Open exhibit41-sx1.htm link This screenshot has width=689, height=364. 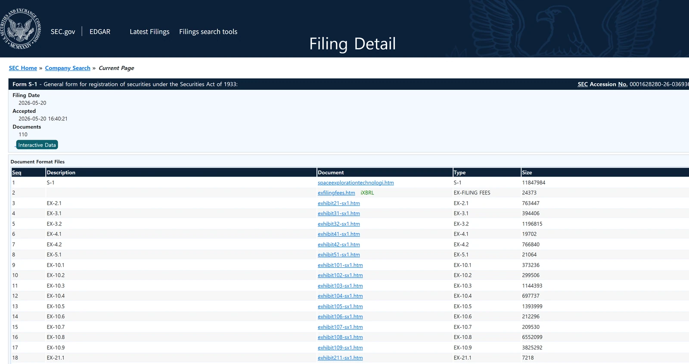339,234
